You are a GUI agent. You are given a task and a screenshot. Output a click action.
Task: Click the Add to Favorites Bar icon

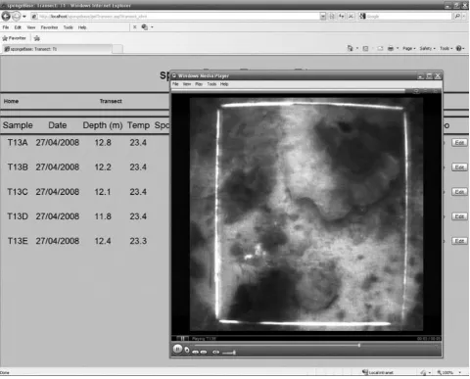[x=37, y=38]
